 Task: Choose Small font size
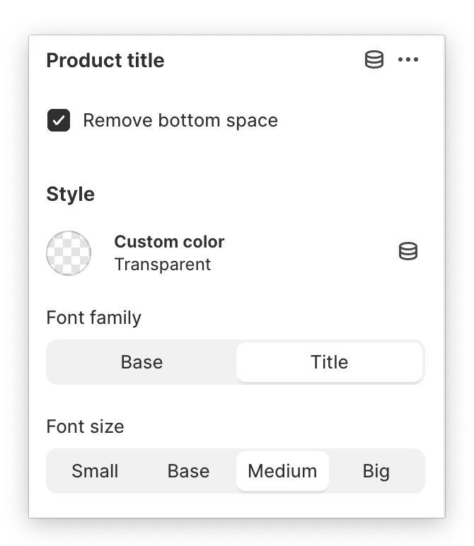click(95, 471)
